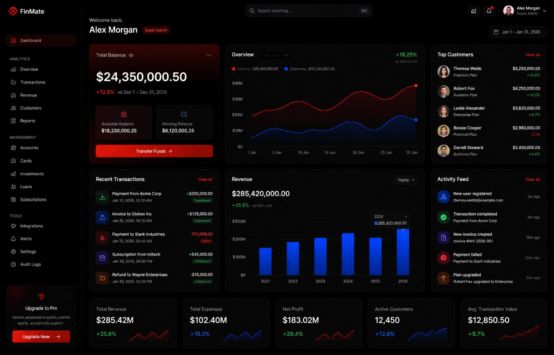Open the Overview period dropdown

[276, 55]
